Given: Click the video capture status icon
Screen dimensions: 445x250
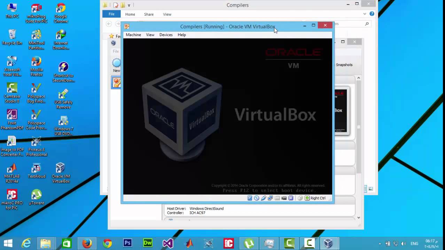Looking at the screenshot, I should pos(284,198).
